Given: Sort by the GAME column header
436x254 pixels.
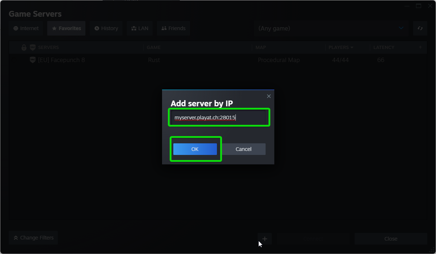Looking at the screenshot, I should 153,47.
